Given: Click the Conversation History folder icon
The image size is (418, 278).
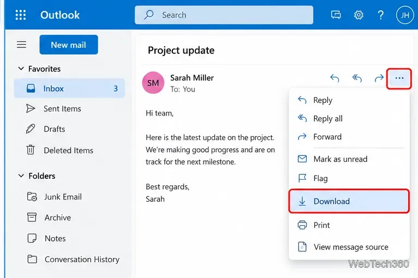Looking at the screenshot, I should 32,259.
